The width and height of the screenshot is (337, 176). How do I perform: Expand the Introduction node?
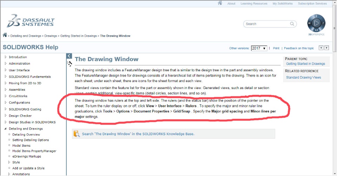pyautogui.click(x=6, y=57)
